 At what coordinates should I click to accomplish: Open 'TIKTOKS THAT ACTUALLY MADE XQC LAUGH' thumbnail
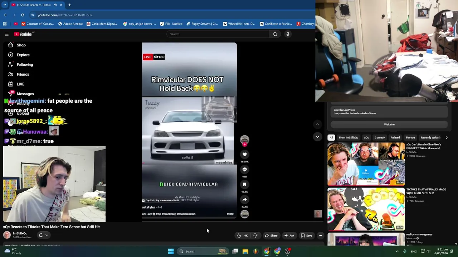pyautogui.click(x=366, y=209)
